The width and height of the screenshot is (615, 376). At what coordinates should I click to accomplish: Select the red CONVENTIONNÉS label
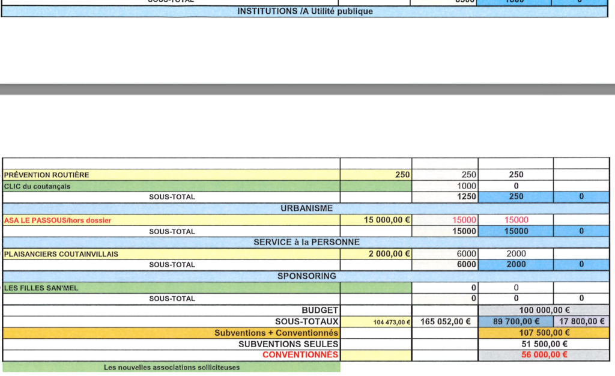[x=300, y=355]
